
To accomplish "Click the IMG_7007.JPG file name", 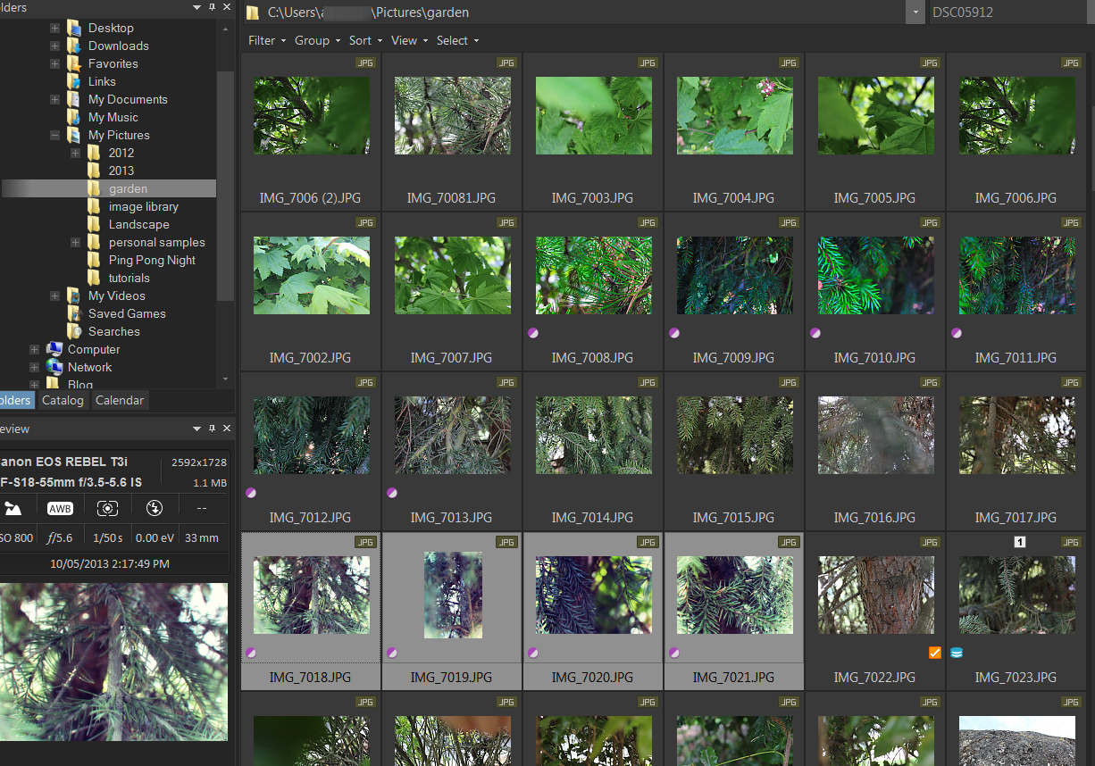I will click(x=451, y=357).
